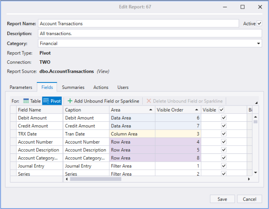Select the Table view icon

26,101
